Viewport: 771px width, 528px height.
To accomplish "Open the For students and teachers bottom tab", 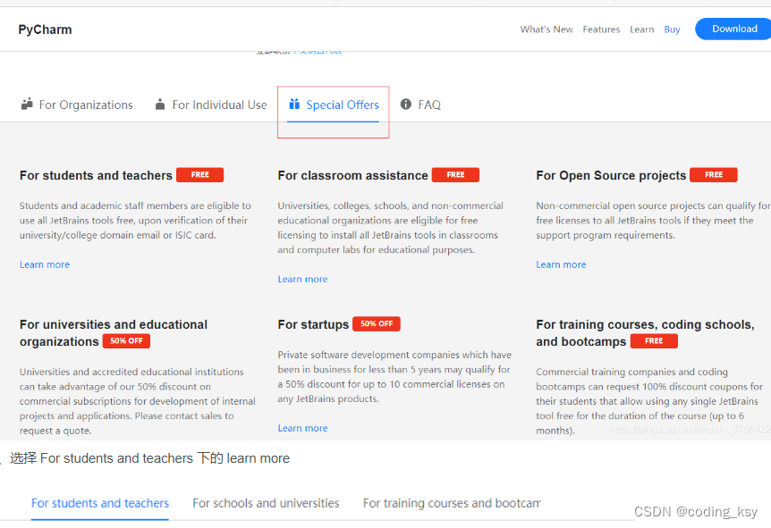I will (100, 504).
